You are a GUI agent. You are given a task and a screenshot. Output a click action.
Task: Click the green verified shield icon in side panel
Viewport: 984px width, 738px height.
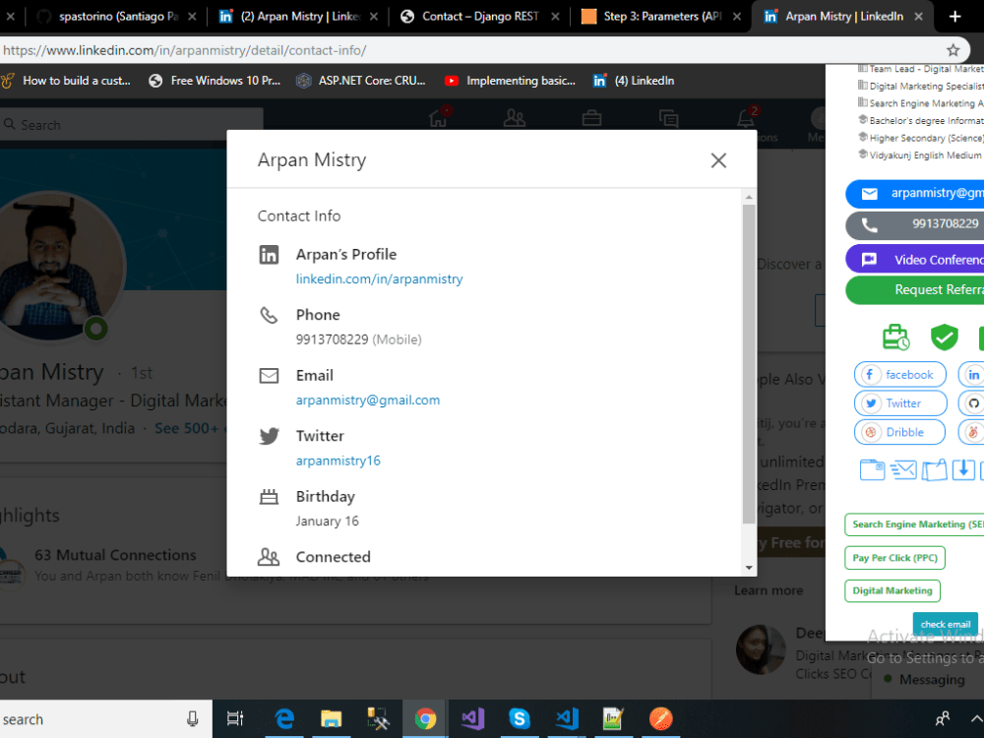click(944, 338)
